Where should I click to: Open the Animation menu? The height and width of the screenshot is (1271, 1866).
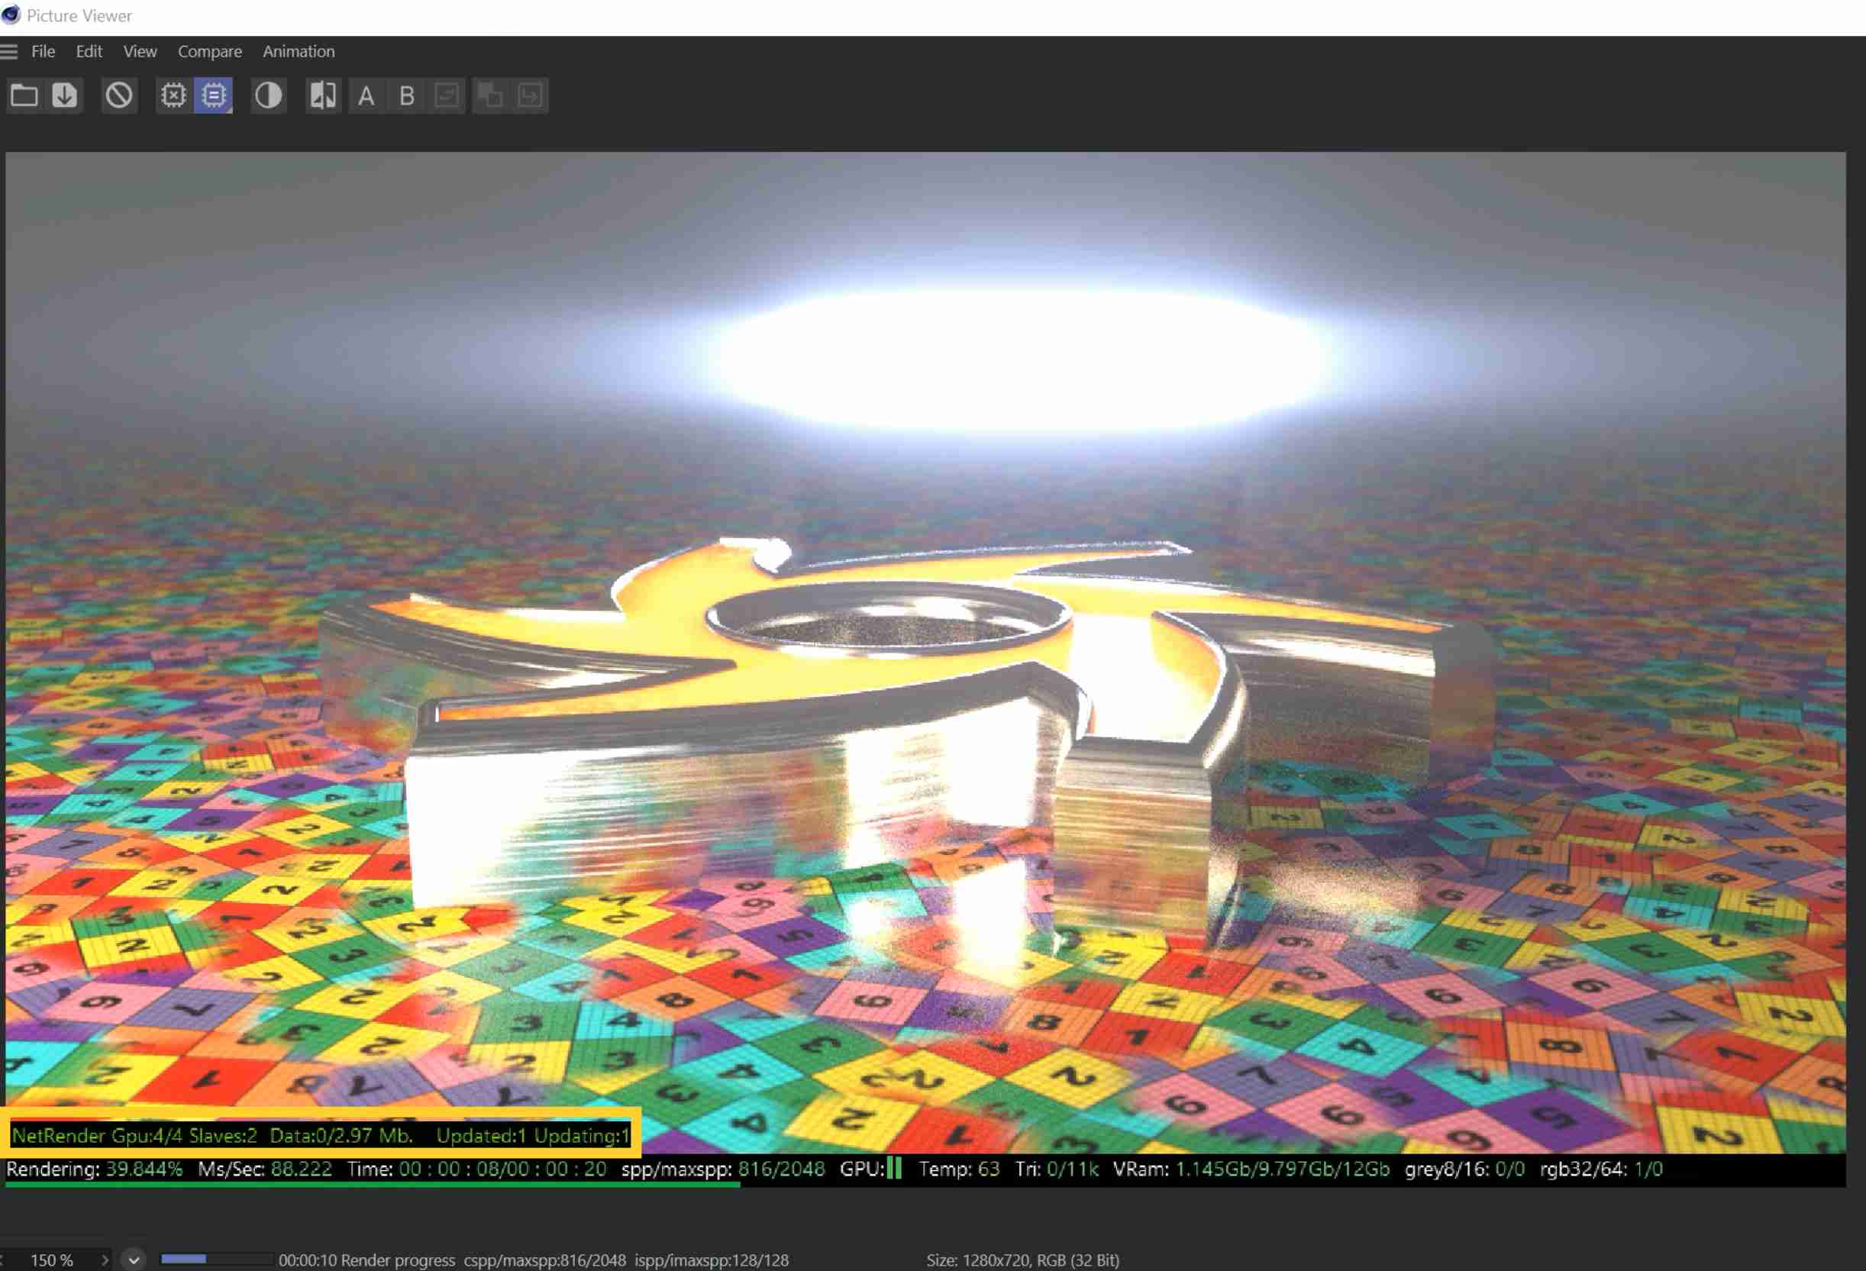click(298, 51)
